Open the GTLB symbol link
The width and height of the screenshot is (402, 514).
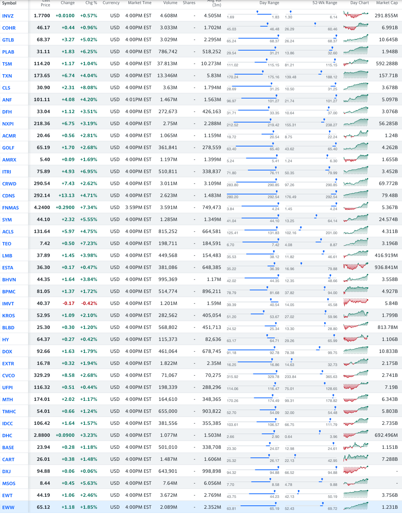click(8, 40)
